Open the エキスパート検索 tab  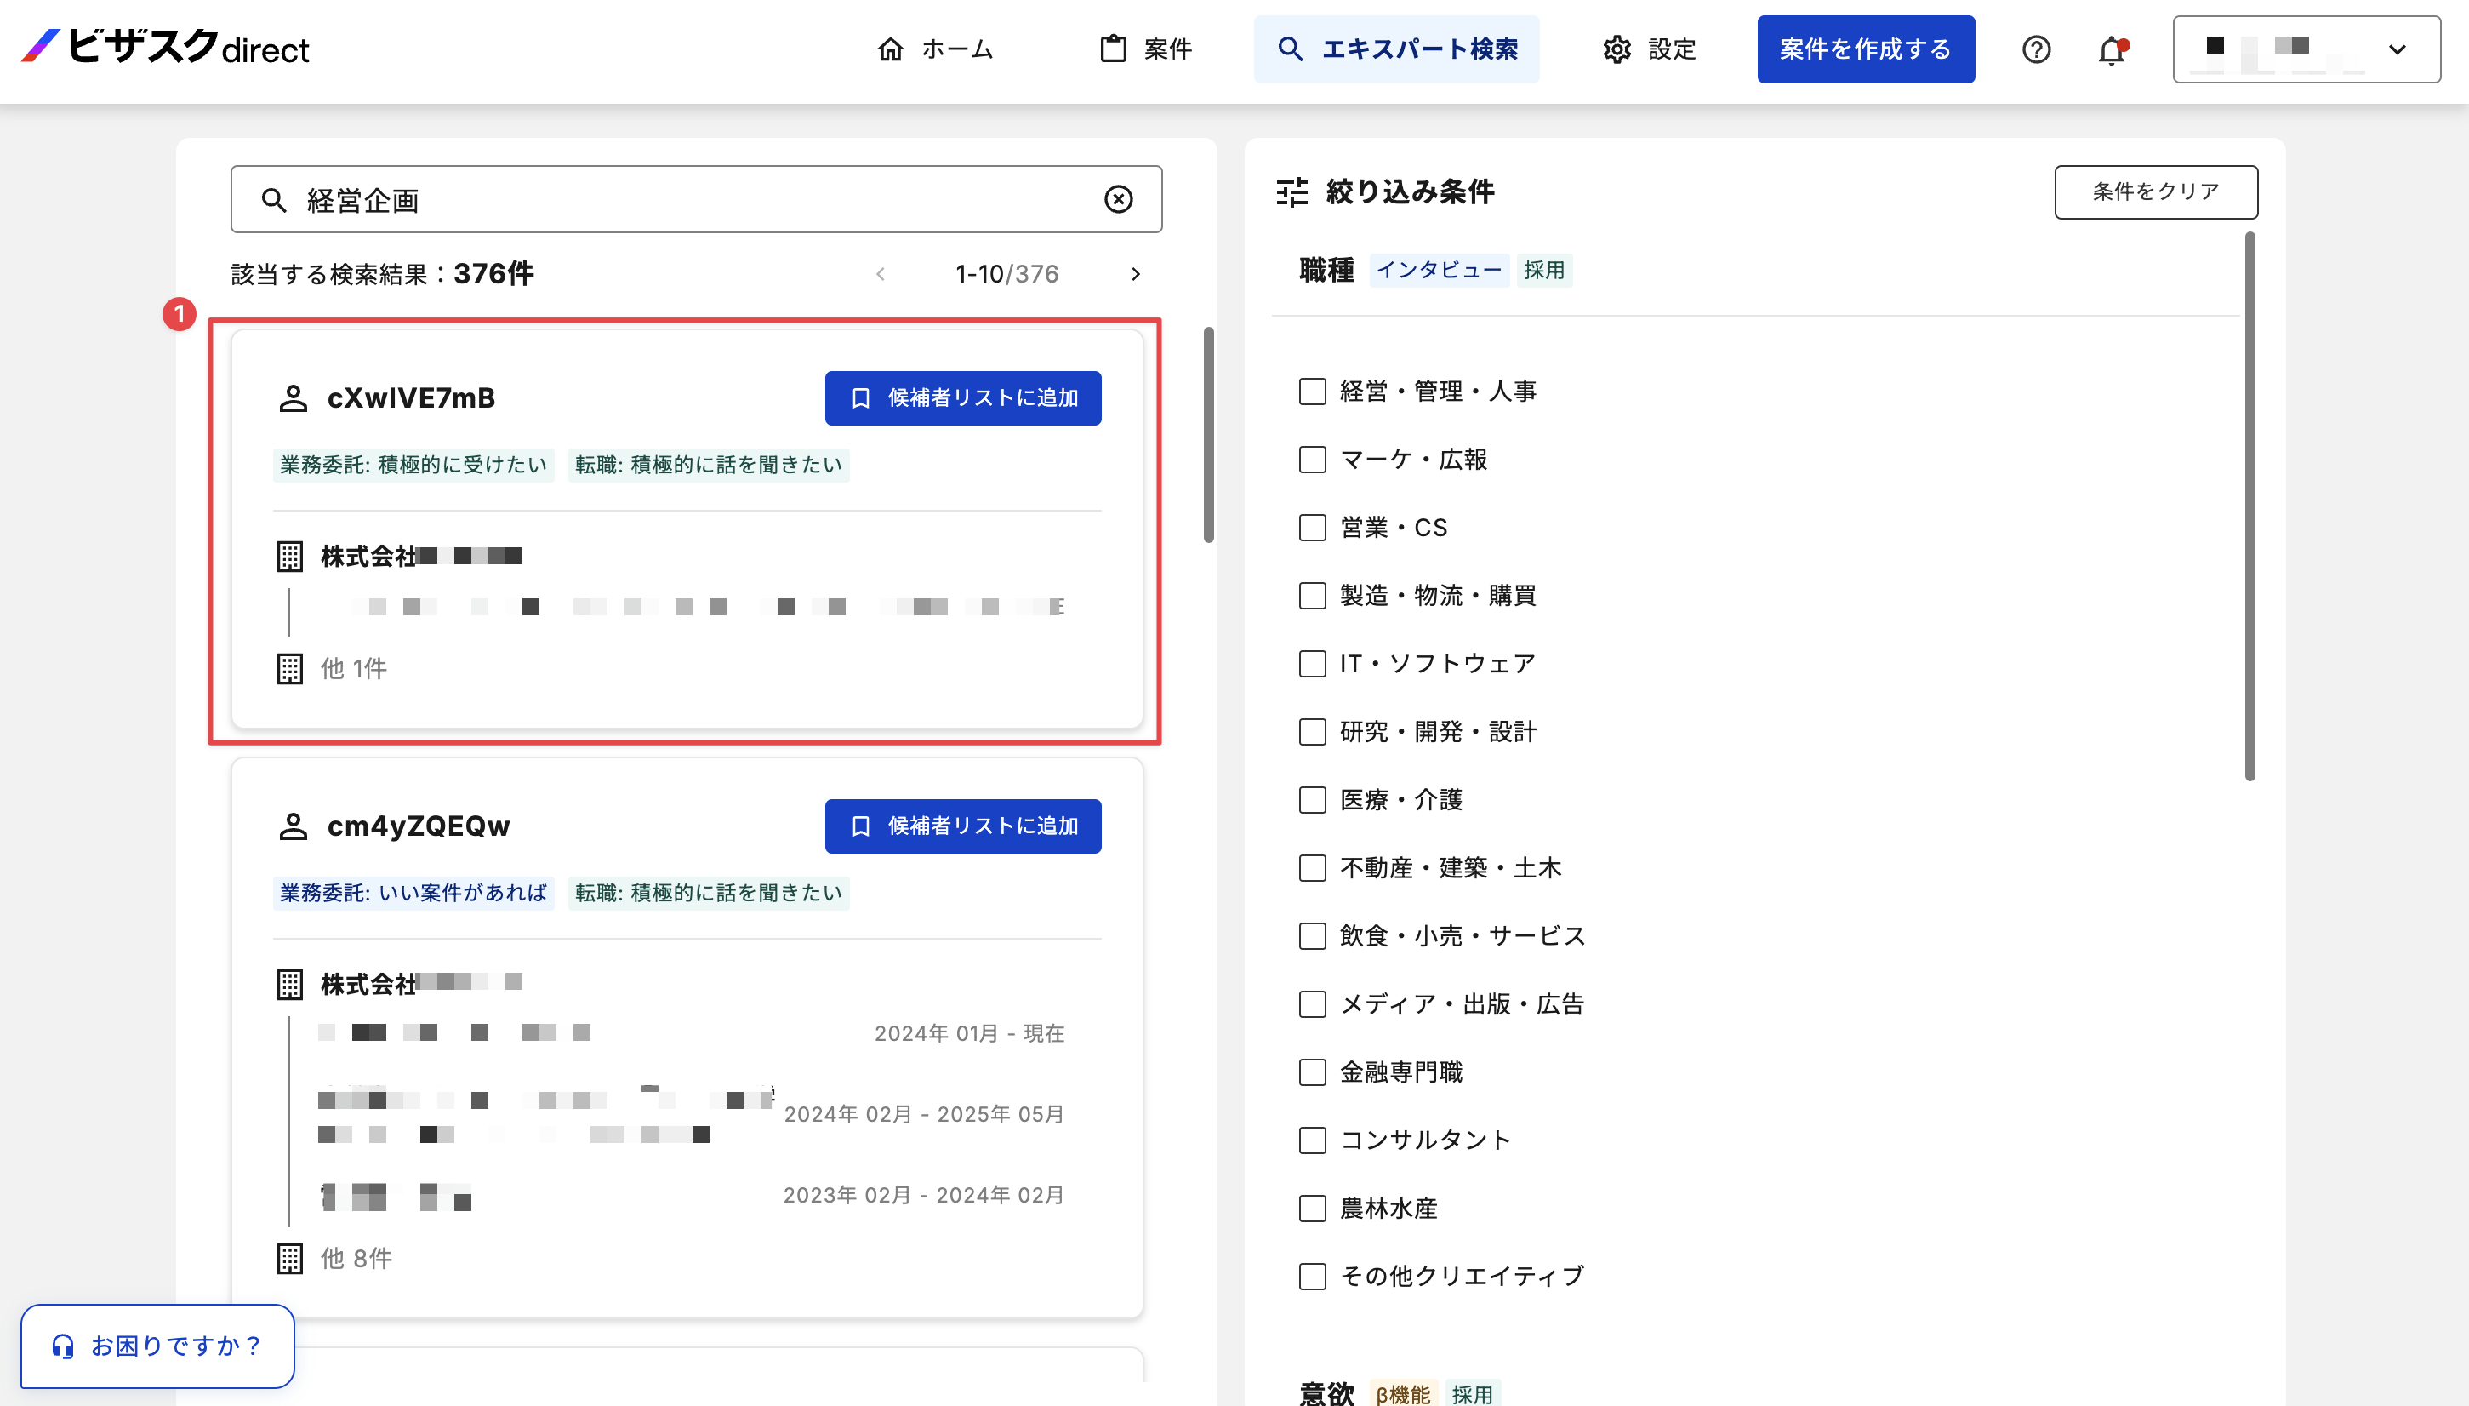click(x=1397, y=49)
